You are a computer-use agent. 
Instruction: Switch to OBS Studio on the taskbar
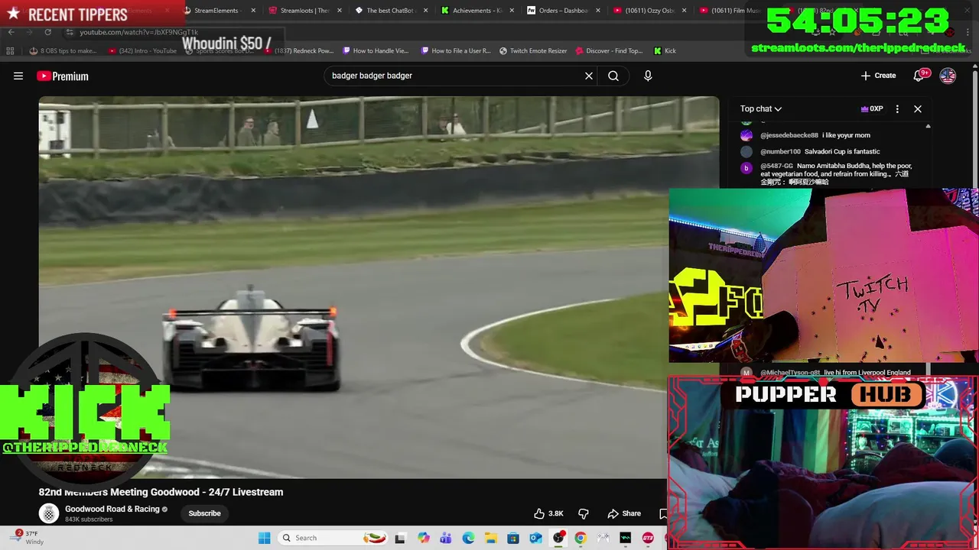pyautogui.click(x=558, y=538)
